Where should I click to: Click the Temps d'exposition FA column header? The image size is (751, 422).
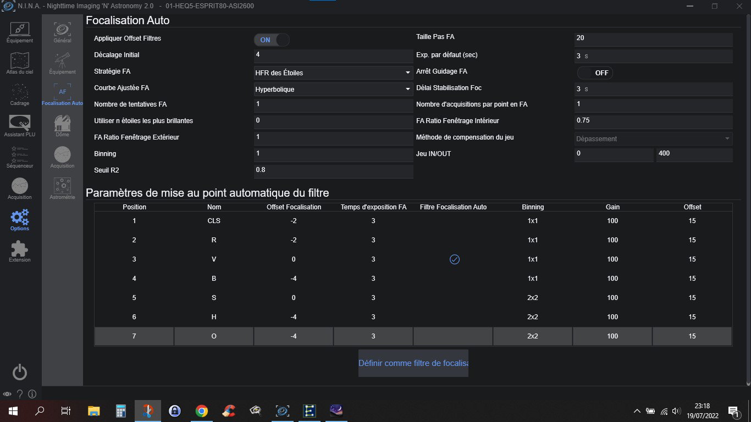pos(373,207)
